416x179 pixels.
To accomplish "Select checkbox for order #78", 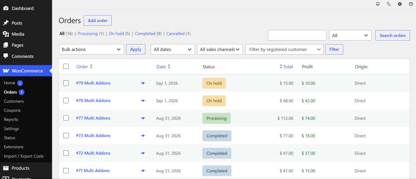I will click(x=66, y=100).
